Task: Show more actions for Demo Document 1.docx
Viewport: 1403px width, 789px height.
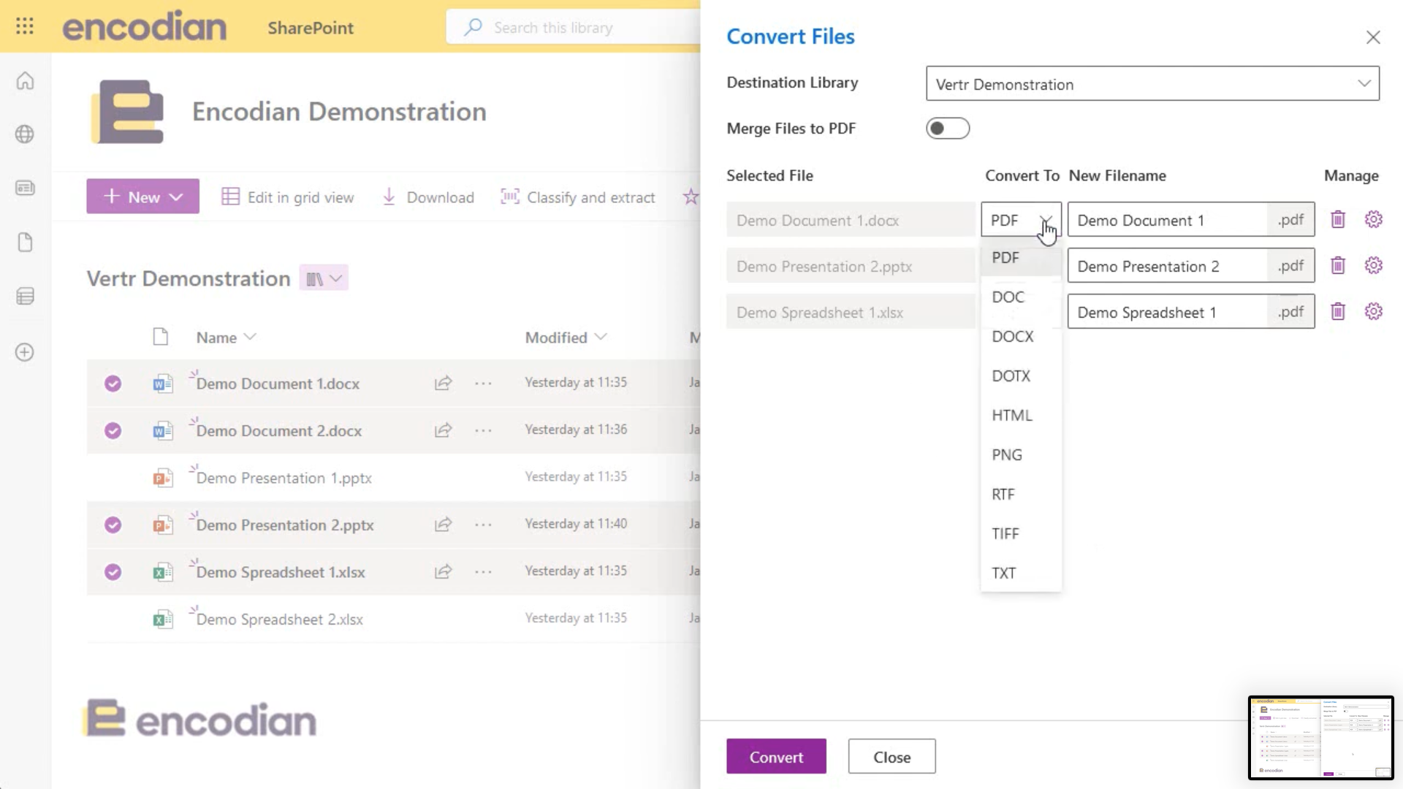Action: click(483, 383)
